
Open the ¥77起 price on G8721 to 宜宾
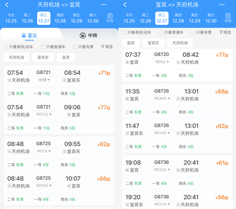[x=104, y=108]
